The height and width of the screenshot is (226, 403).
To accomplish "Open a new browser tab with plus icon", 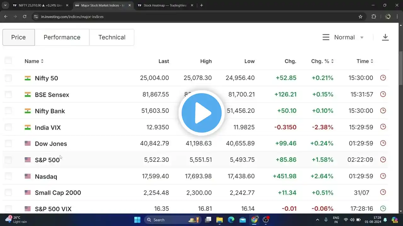I will coord(201,5).
